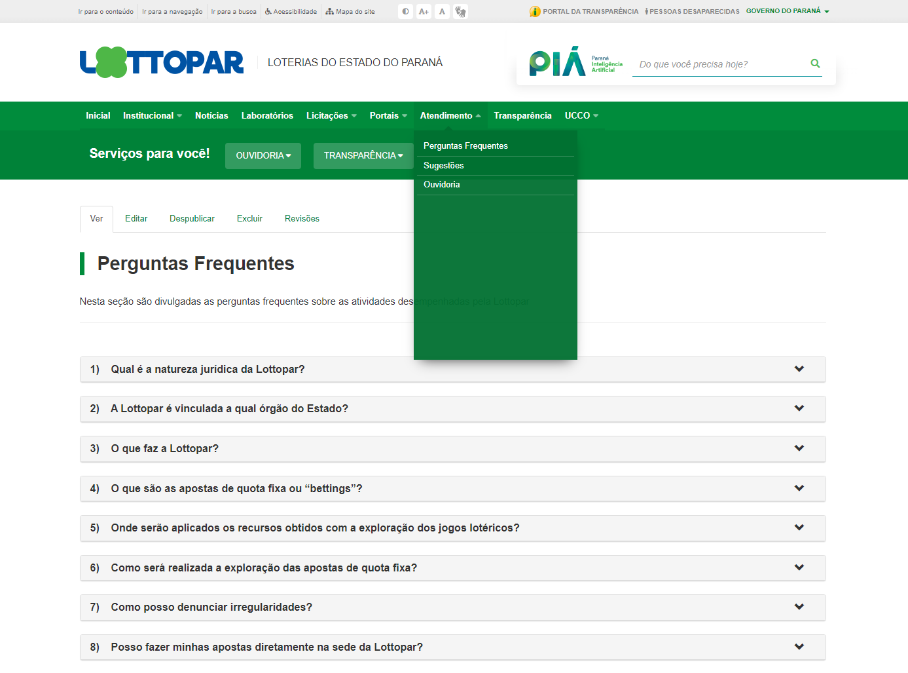Increase font size with A+ icon
This screenshot has height=673, width=908.
click(x=424, y=11)
